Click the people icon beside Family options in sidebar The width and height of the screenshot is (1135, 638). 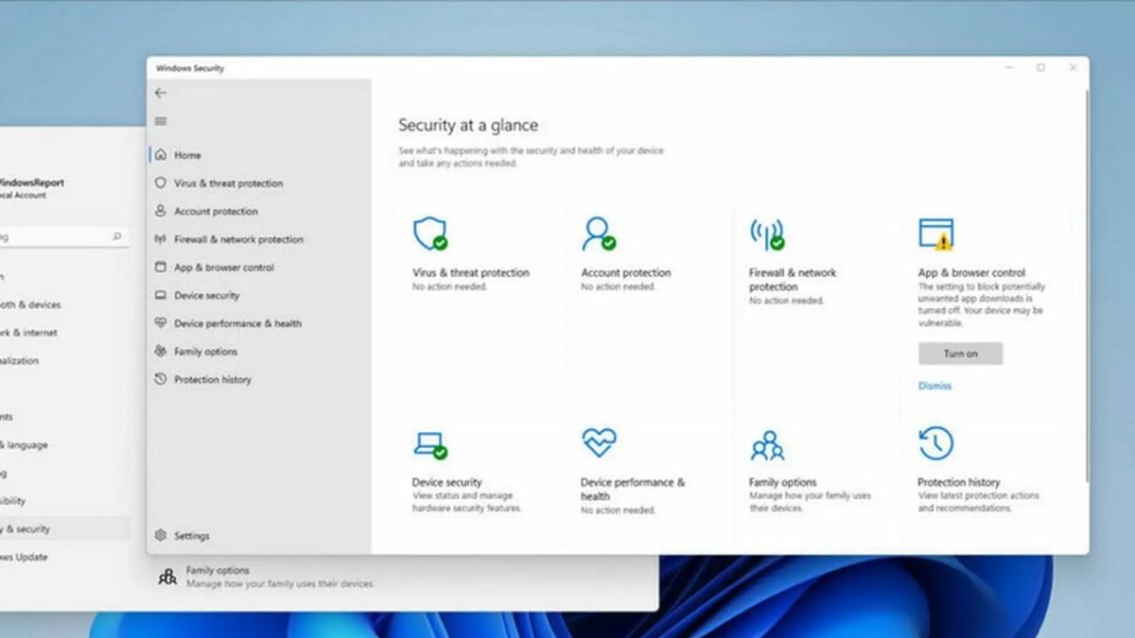pos(160,352)
